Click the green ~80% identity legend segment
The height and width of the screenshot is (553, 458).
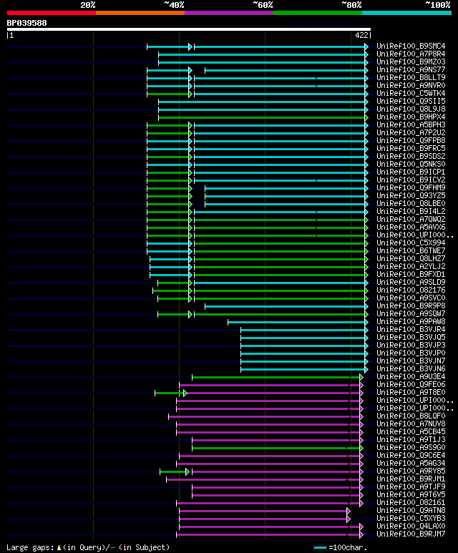(318, 13)
